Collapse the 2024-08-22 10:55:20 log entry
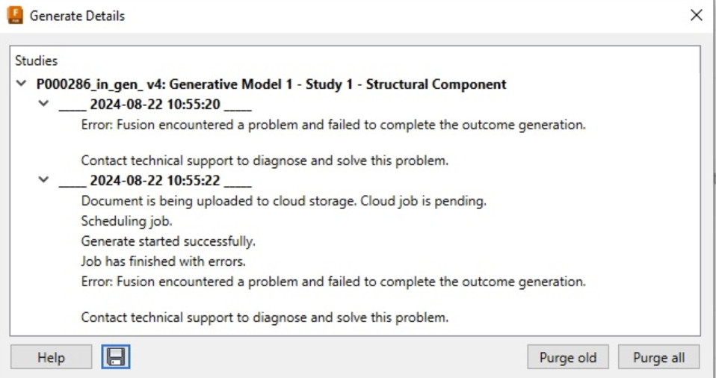716x378 pixels. pos(43,105)
